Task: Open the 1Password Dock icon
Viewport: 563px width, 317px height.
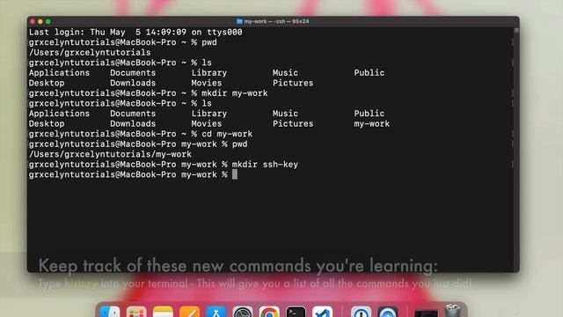Action: coord(361,312)
